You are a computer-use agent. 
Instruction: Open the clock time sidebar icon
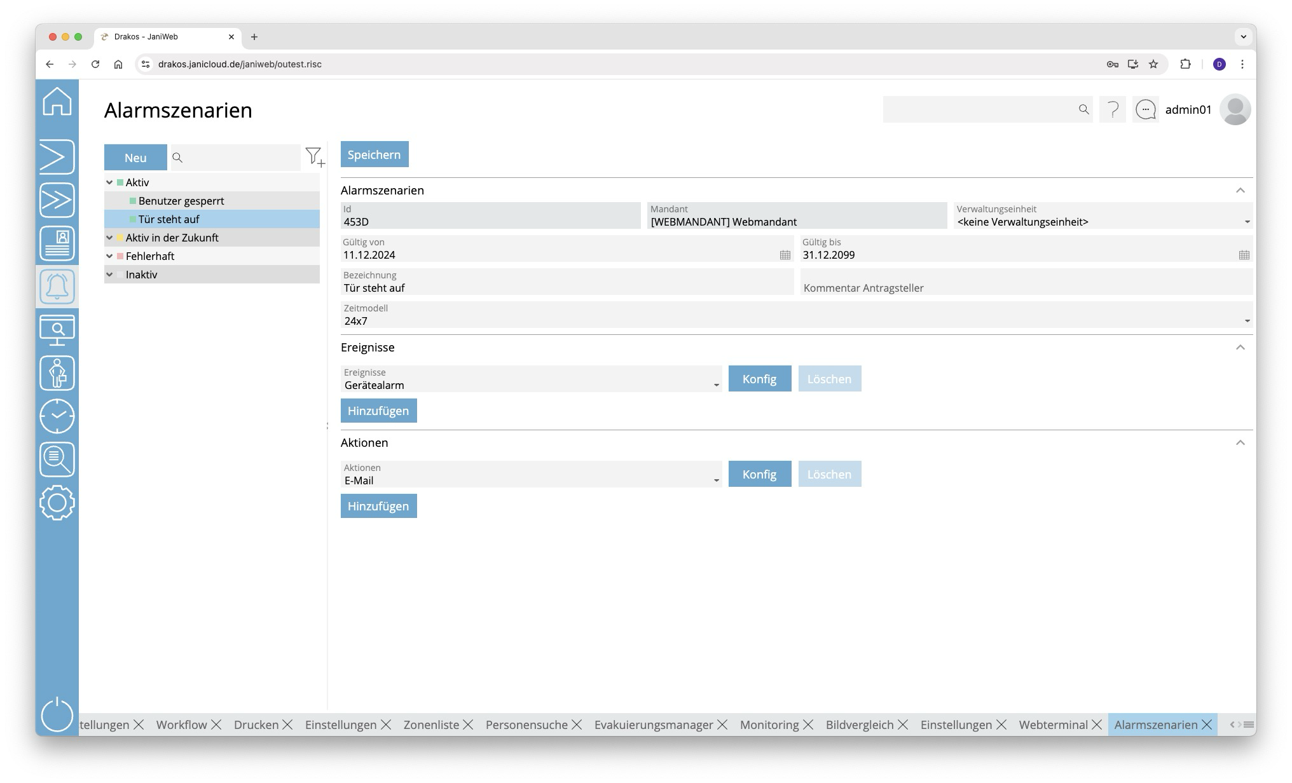pyautogui.click(x=57, y=416)
